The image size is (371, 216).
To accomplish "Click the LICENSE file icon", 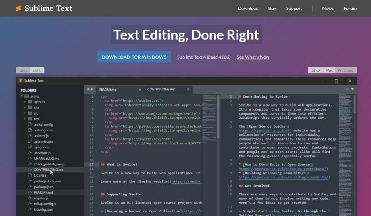I will pos(30,175).
